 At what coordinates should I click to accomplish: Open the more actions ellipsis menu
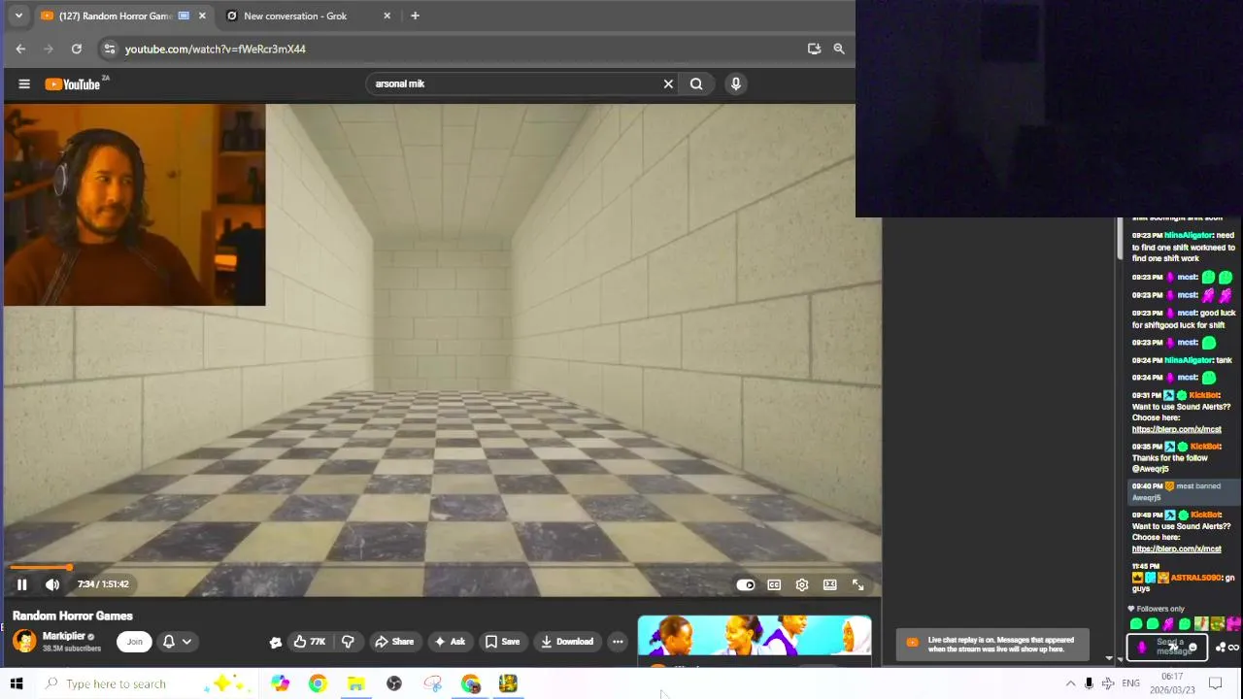pos(618,641)
